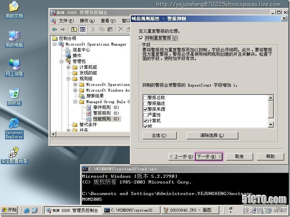
Task: Open 我的电脑 desktop icon
Action: pos(14,39)
